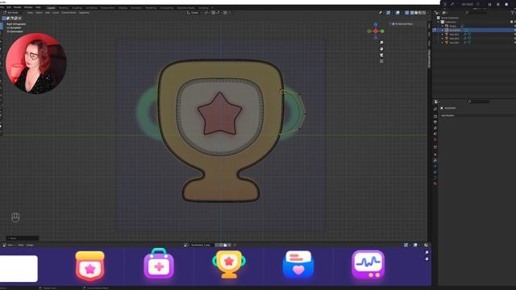516x290 pixels.
Task: Switch perspective/orthographic grid icon in viewport
Action: click(x=381, y=61)
